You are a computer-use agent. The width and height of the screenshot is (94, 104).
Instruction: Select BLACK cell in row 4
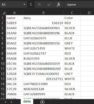pos(72,33)
